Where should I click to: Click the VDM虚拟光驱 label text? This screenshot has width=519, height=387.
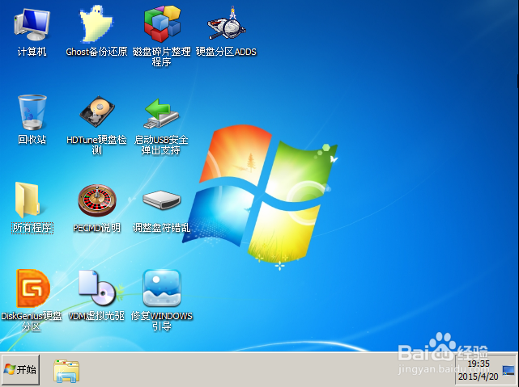pos(96,316)
